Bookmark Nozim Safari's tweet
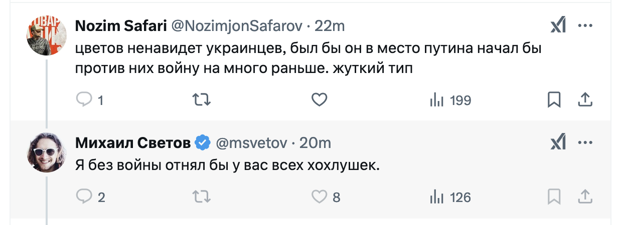Viewport: 619px width, 225px height. [x=554, y=100]
